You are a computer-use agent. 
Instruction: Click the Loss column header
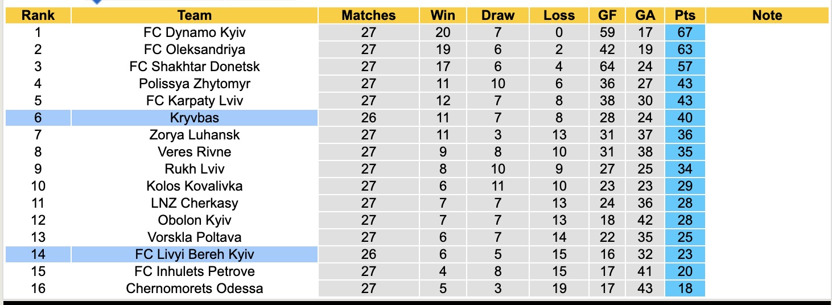pyautogui.click(x=559, y=15)
